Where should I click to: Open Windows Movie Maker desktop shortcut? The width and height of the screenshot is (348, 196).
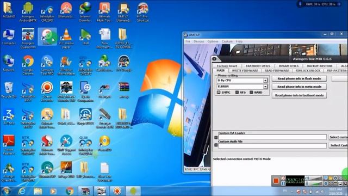[x=66, y=65]
